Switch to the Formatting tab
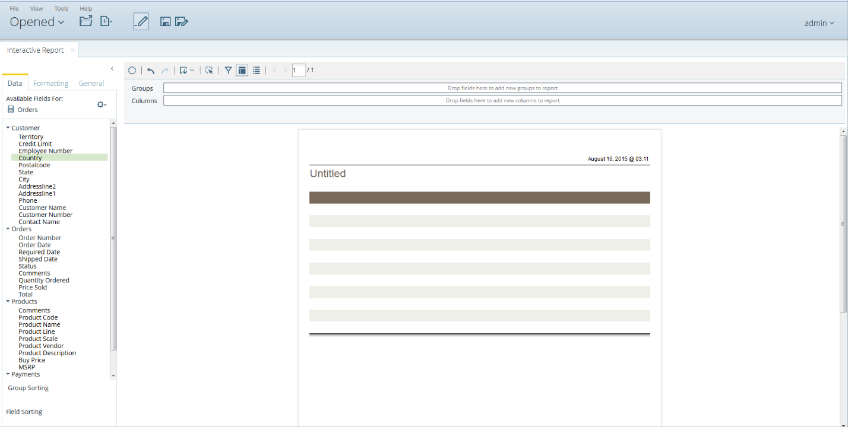848x427 pixels. coord(51,83)
